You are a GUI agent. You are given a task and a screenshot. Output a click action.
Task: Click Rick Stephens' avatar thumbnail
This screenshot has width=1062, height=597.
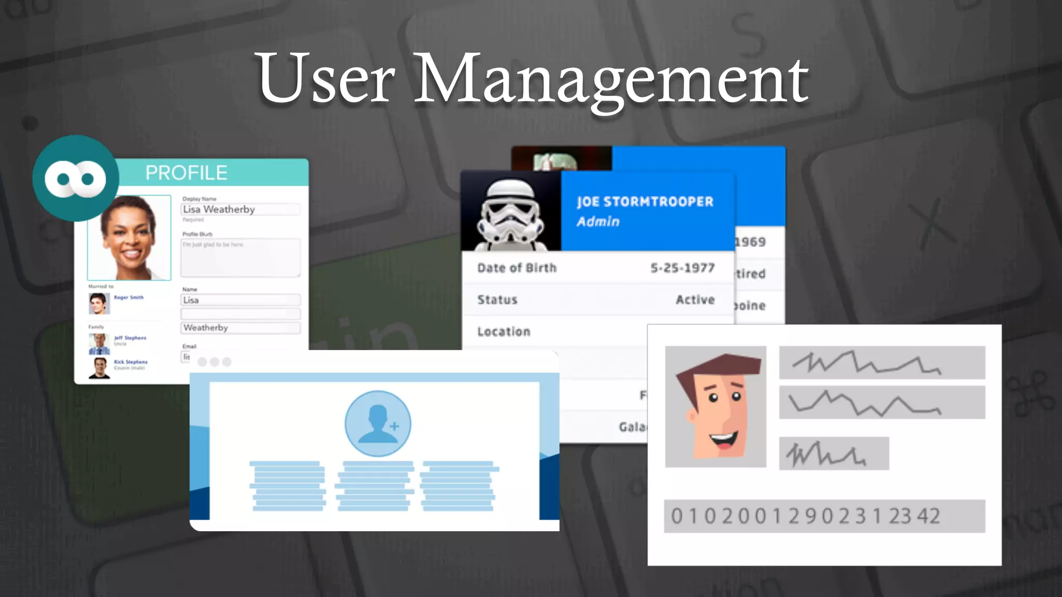click(99, 368)
